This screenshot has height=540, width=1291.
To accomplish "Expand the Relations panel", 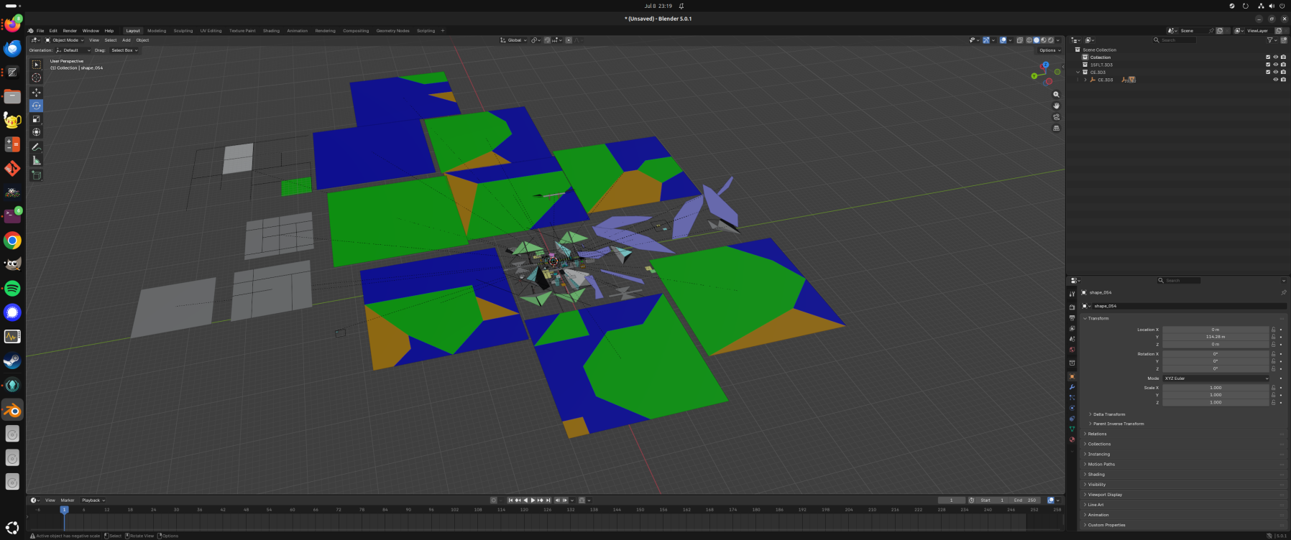I will coord(1097,434).
